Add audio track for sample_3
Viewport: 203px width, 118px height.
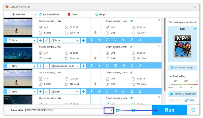(x=84, y=92)
